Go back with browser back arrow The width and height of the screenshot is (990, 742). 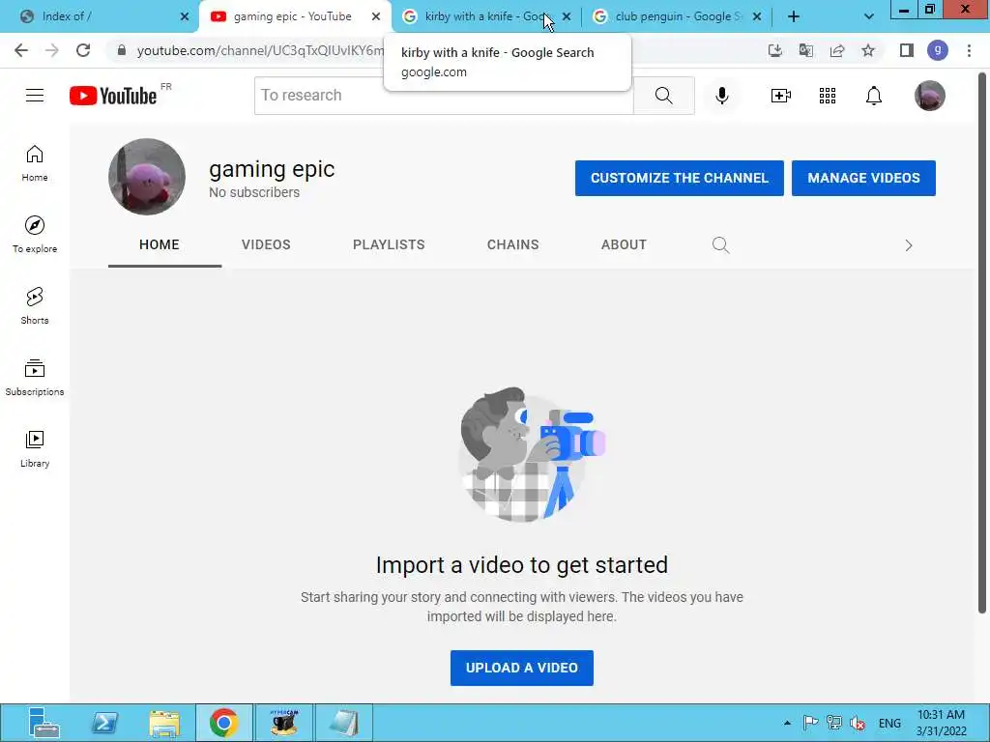[x=21, y=50]
